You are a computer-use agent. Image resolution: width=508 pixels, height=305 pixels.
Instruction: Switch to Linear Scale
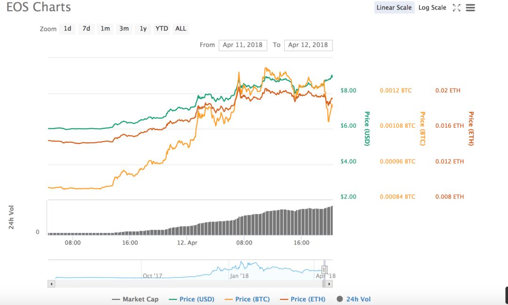coord(394,8)
